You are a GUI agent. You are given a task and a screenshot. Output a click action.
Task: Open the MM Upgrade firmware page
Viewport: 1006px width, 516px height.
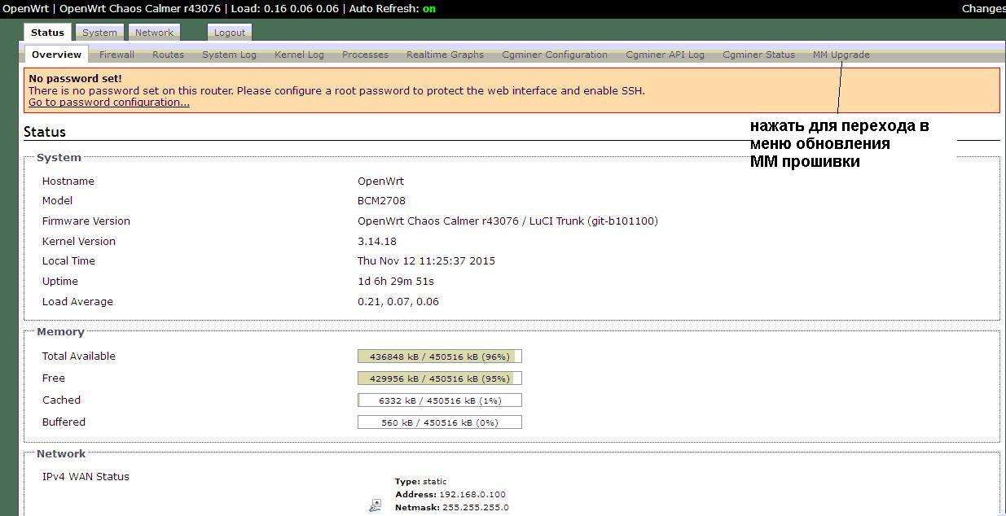point(841,55)
